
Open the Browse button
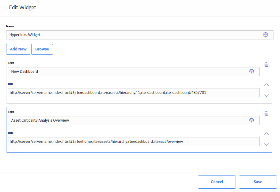[x=42, y=49]
